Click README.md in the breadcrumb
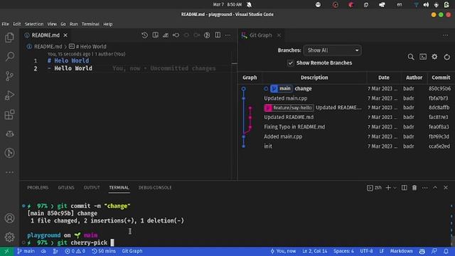 (x=48, y=46)
